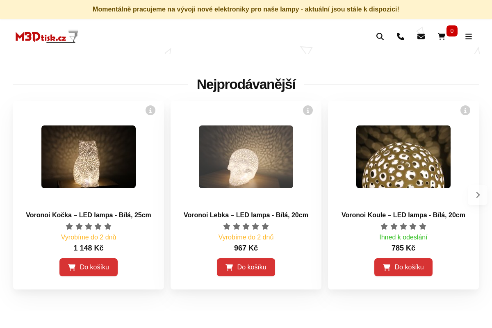
Task: Click the M3Dtisk.cz logo
Action: click(x=46, y=36)
